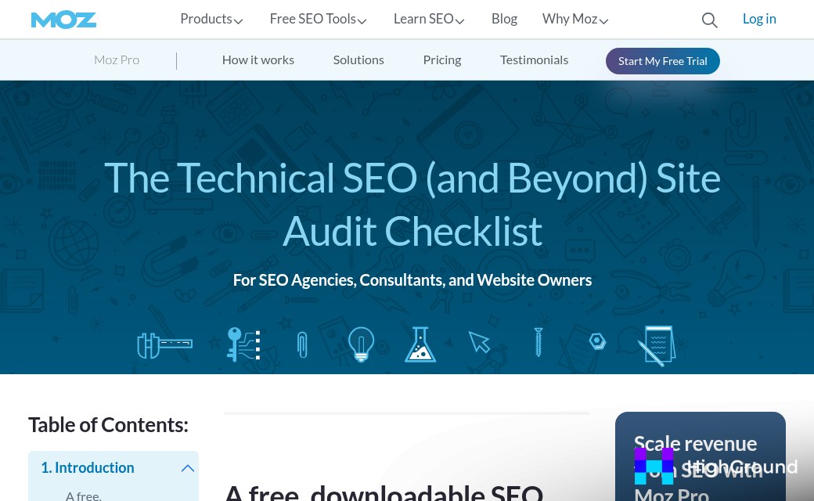
Task: Select the hexagonal gem icon
Action: click(x=597, y=341)
